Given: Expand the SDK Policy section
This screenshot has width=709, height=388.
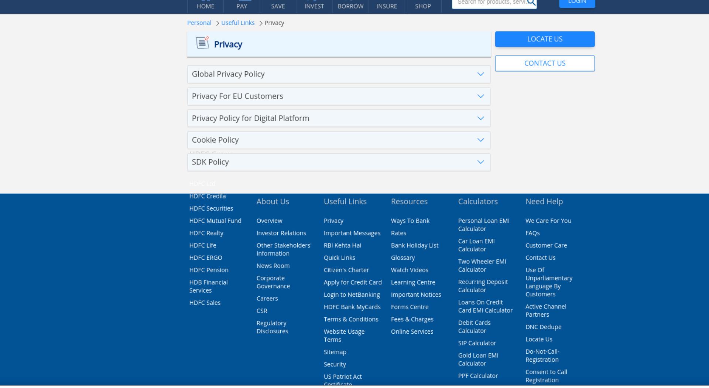Looking at the screenshot, I should [339, 162].
